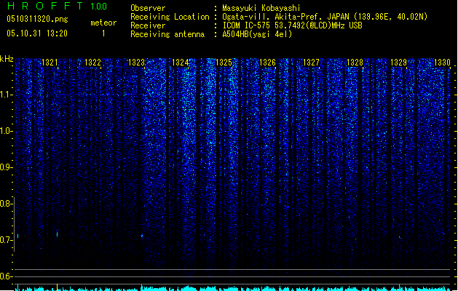Click the Receiving Location label
The image size is (458, 291).
[170, 17]
